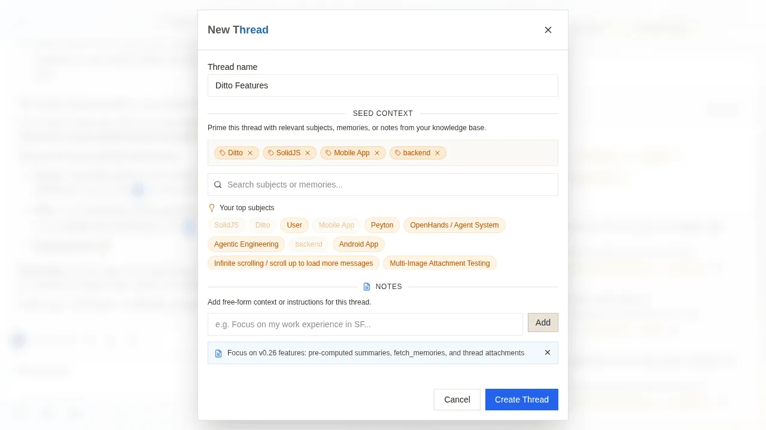Click the lightbulb icon beside "Your top subjects"
This screenshot has height=430, width=766.
point(212,208)
